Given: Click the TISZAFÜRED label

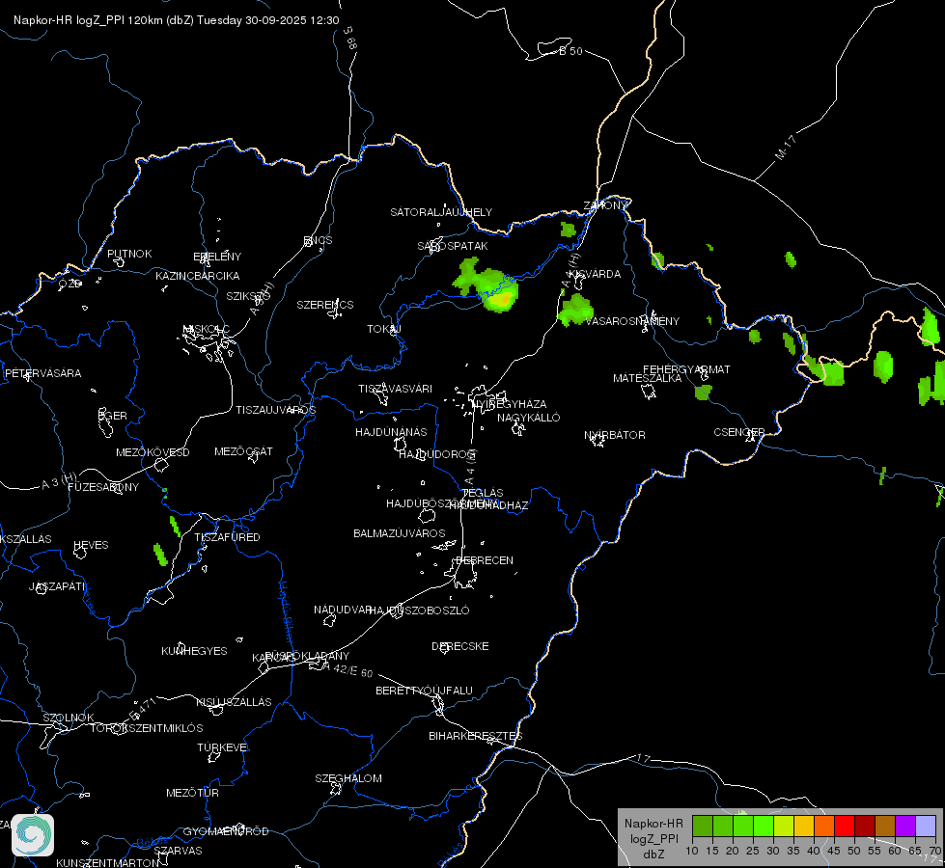Looking at the screenshot, I should 227,536.
